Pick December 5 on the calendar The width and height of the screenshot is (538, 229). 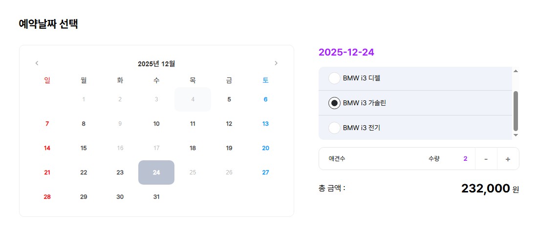[x=229, y=99]
